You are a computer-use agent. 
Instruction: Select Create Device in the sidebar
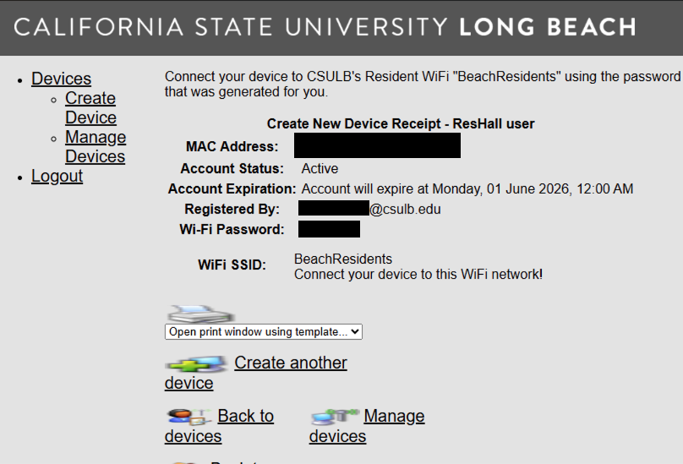tap(90, 108)
